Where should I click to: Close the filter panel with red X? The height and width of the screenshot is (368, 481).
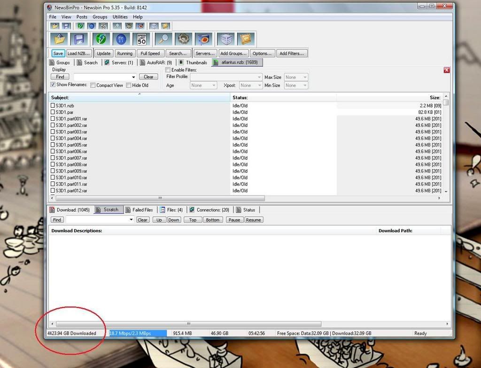(x=447, y=70)
